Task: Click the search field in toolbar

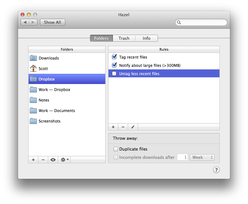Action: pos(201,22)
